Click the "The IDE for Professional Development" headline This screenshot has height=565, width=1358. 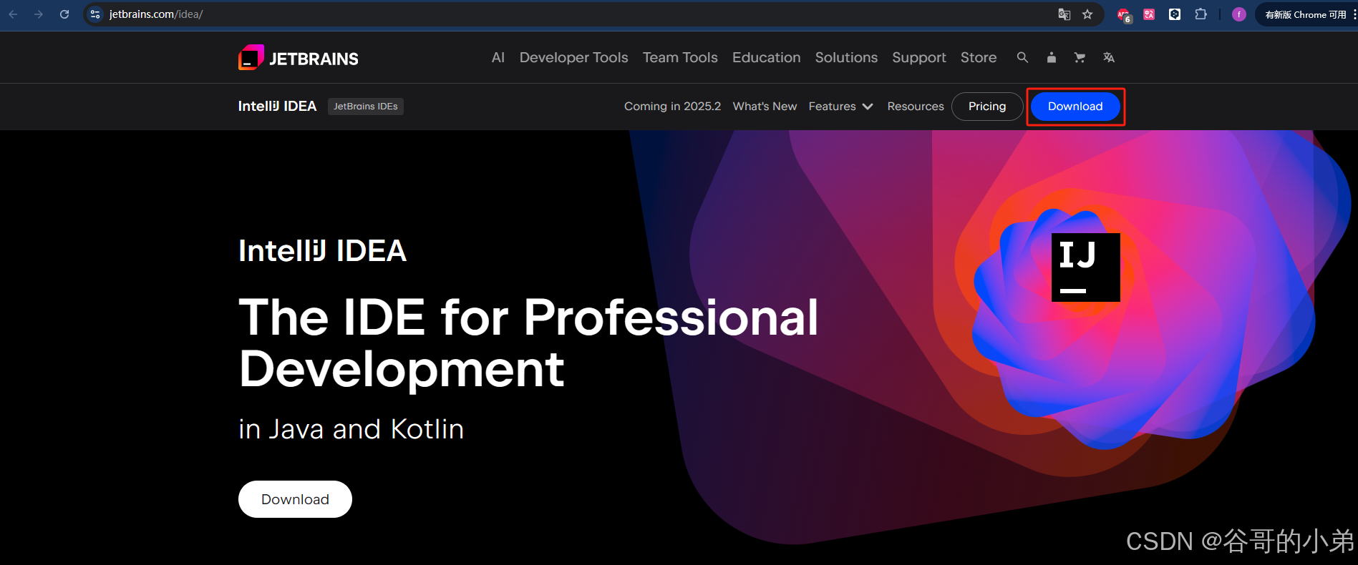528,343
